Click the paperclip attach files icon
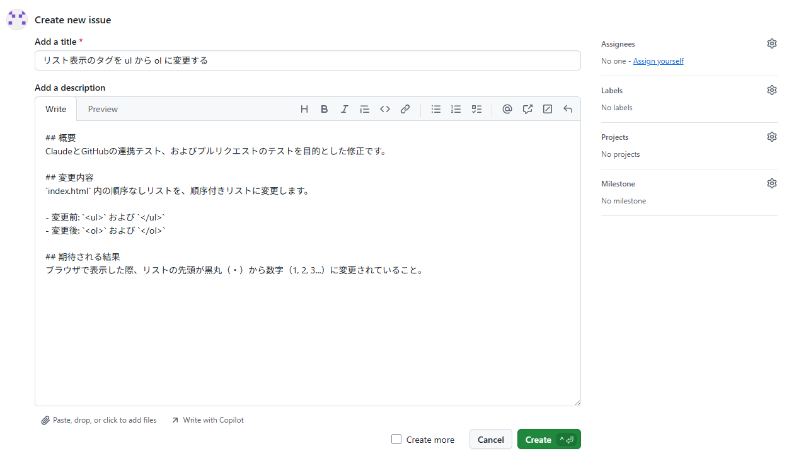The width and height of the screenshot is (789, 468). [x=45, y=420]
